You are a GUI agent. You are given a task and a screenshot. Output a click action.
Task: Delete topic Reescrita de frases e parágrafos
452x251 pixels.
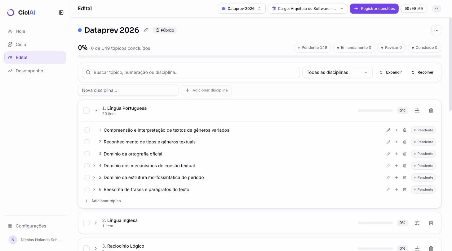coord(405,189)
